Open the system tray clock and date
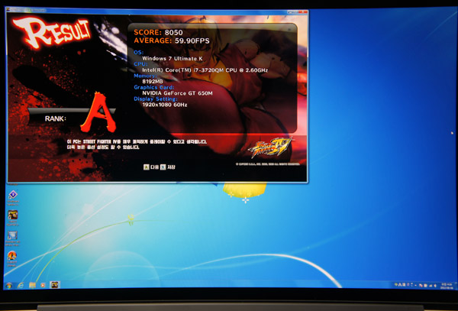Screen dimensions: 458x311 tap(446, 286)
